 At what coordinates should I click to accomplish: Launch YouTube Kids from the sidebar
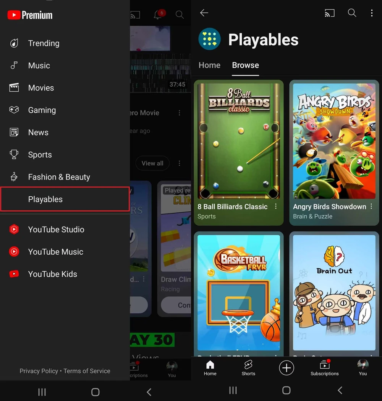coord(53,274)
